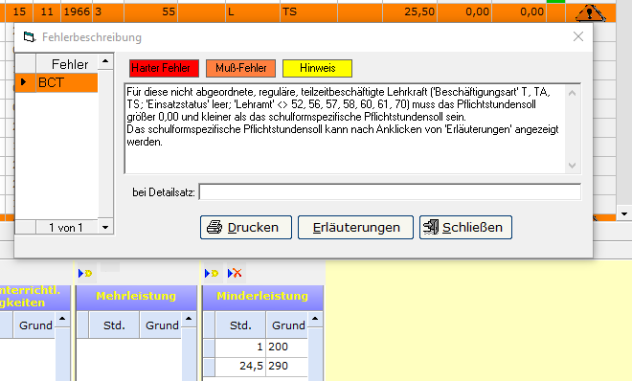The height and width of the screenshot is (381, 632).
Task: Click the L cell in the orange row
Action: pyautogui.click(x=252, y=12)
